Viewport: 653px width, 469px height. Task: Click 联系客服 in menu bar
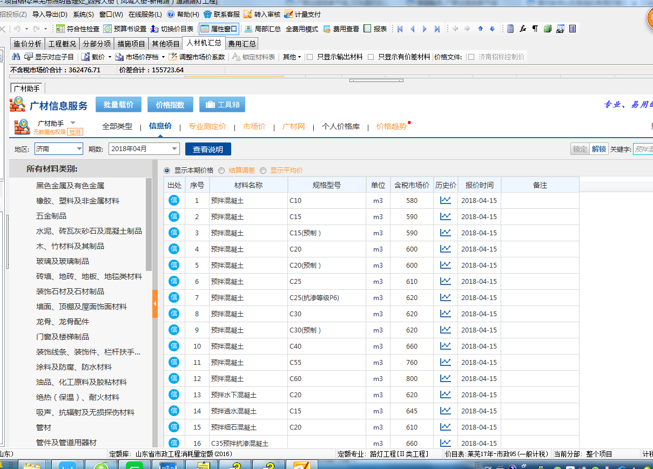221,15
